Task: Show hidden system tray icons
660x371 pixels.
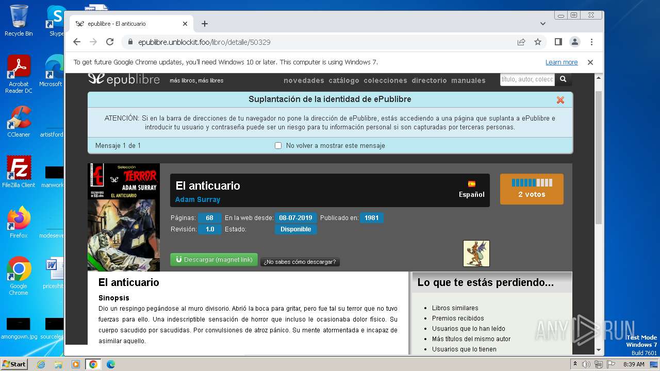Action: [575, 364]
